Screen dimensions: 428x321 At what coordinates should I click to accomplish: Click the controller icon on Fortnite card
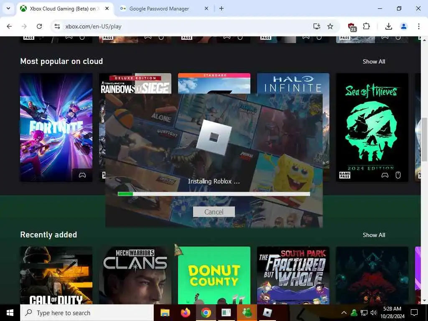[82, 175]
